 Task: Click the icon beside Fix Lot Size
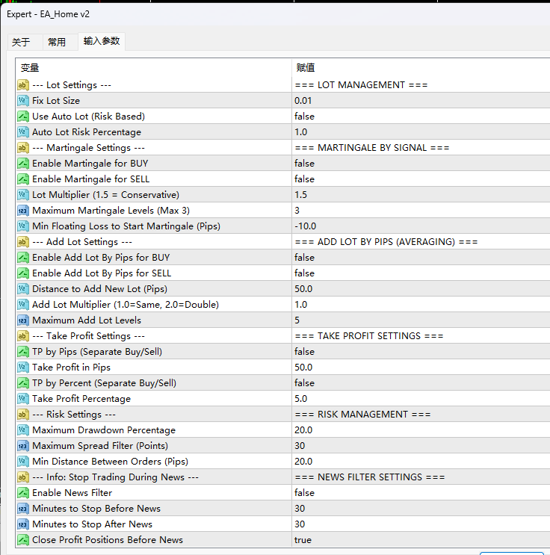pos(22,101)
